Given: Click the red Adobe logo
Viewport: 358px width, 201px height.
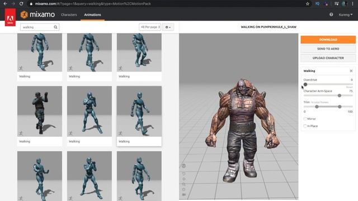Looking at the screenshot, I should click(x=10, y=17).
